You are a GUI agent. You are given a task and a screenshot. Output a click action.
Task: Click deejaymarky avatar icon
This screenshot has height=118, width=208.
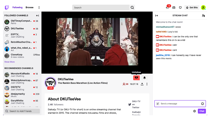7,95
